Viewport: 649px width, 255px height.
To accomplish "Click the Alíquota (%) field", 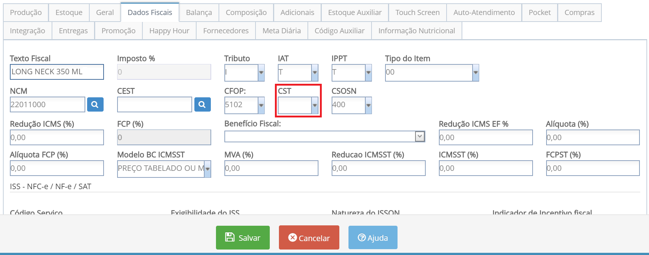I will (x=593, y=138).
